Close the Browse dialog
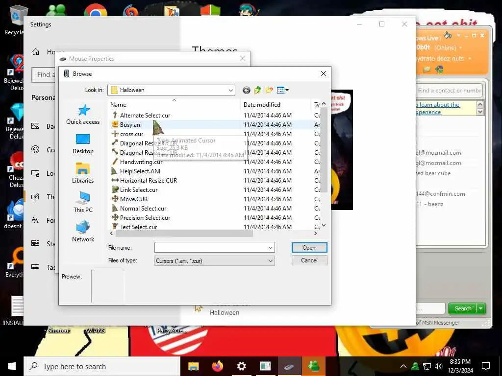 tap(324, 73)
